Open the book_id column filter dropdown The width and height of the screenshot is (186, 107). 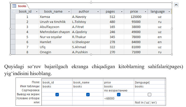click(x=36, y=12)
